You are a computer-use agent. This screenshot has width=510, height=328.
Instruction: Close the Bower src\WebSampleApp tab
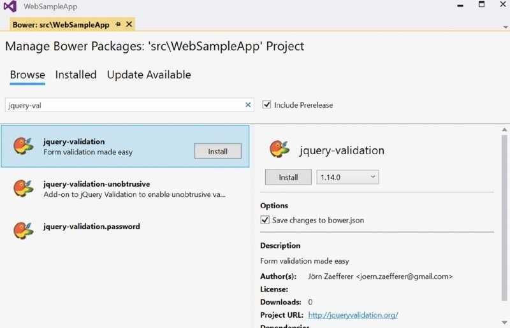pyautogui.click(x=129, y=24)
